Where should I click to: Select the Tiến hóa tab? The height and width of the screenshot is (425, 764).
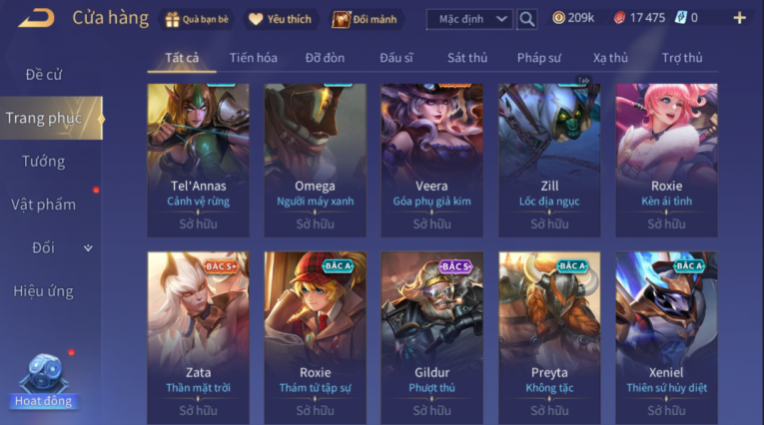[254, 58]
